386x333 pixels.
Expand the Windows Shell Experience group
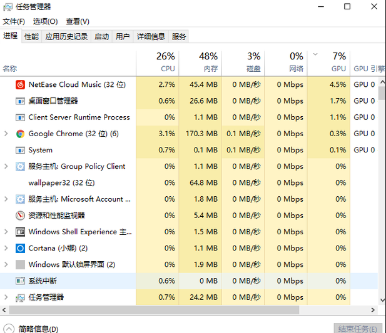(x=6, y=232)
